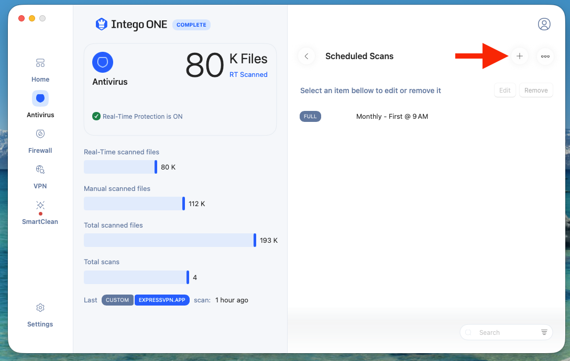The image size is (570, 361).
Task: Click the red close window button
Action: (x=21, y=18)
